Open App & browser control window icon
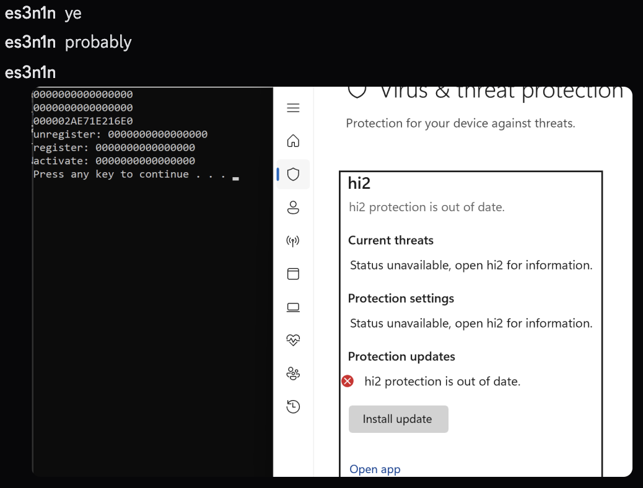Viewport: 643px width, 488px height. [293, 274]
